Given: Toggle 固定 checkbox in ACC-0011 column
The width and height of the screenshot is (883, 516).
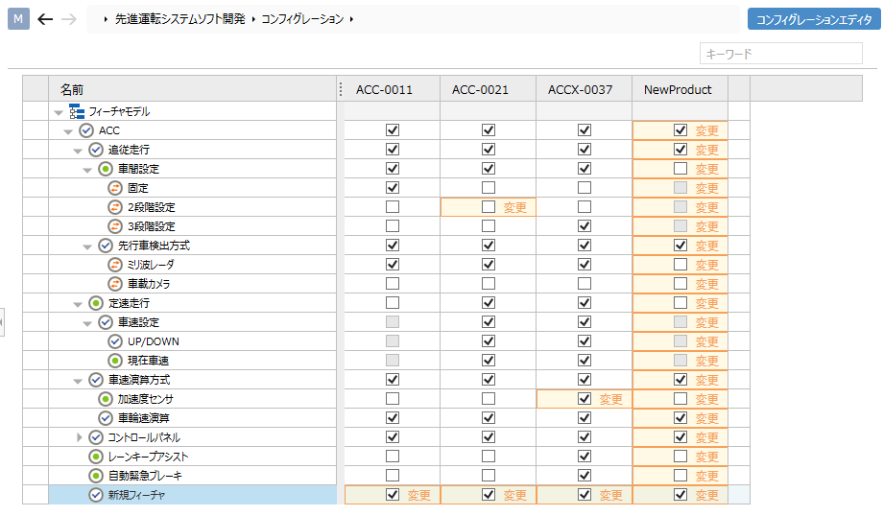Looking at the screenshot, I should pos(393,187).
